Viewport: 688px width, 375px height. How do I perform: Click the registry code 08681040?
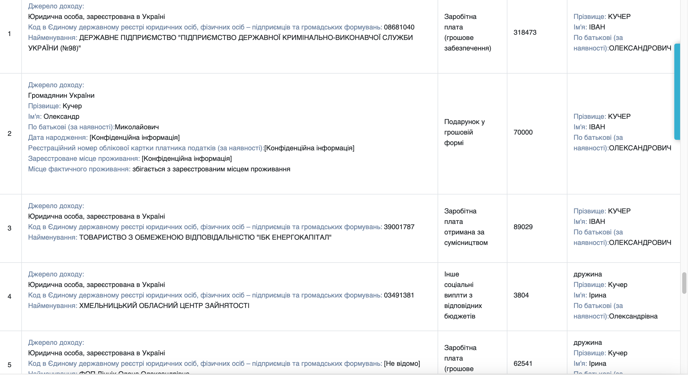click(399, 27)
